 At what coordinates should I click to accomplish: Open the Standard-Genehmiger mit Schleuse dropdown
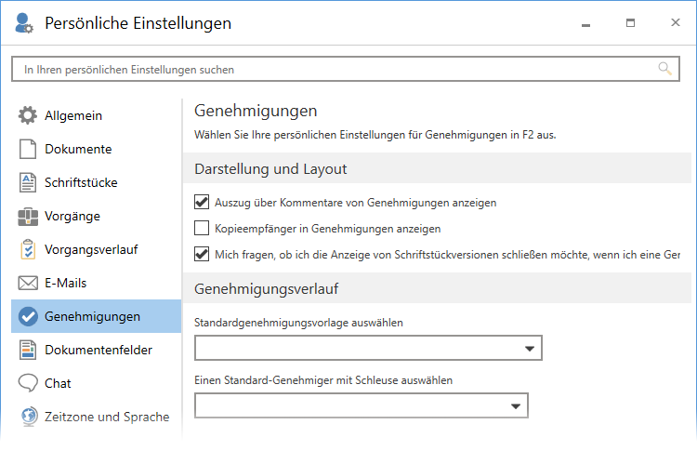click(361, 405)
